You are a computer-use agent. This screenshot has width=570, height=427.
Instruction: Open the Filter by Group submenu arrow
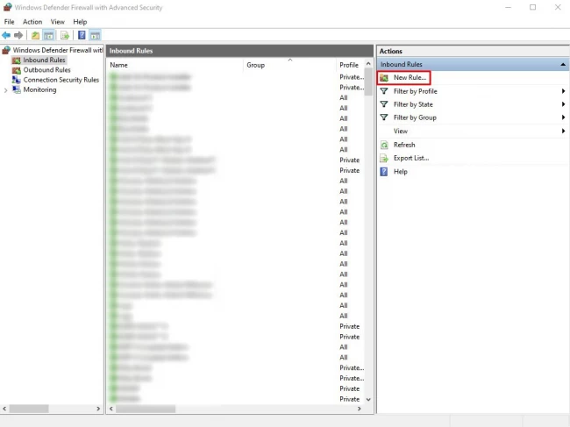(563, 117)
